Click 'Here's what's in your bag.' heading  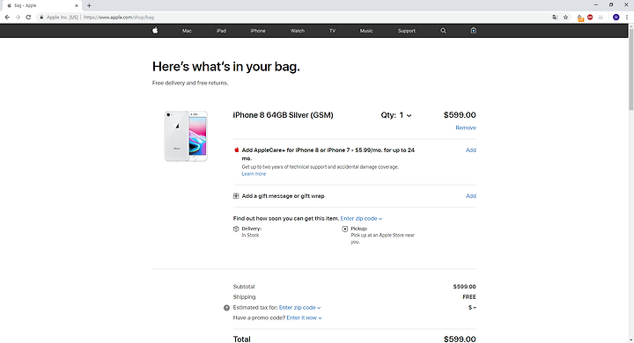(226, 67)
